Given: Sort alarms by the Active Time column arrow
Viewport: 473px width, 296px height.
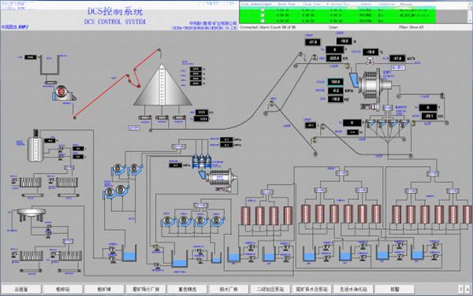Looking at the screenshot, I should 328,4.
